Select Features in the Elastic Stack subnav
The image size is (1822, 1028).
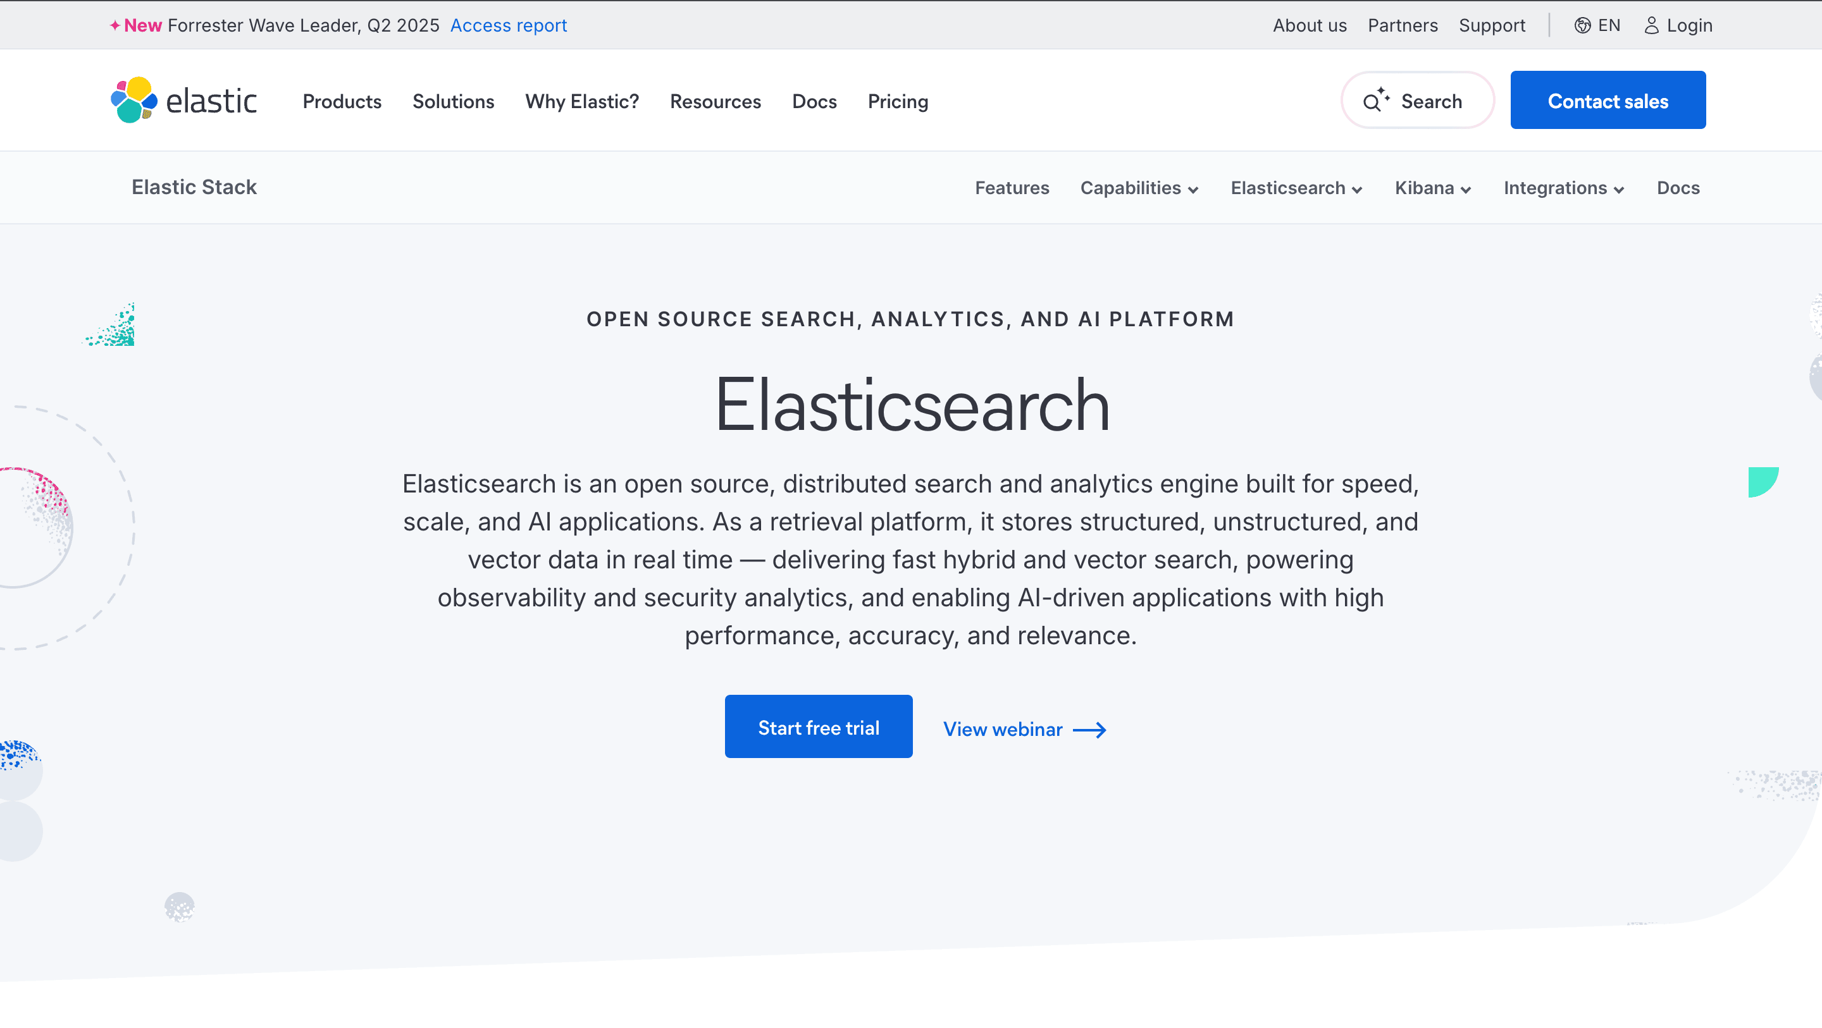(x=1012, y=188)
